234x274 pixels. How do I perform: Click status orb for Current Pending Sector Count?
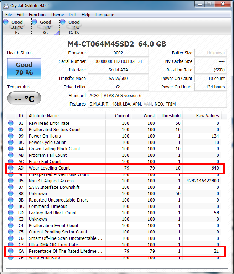click(11, 232)
